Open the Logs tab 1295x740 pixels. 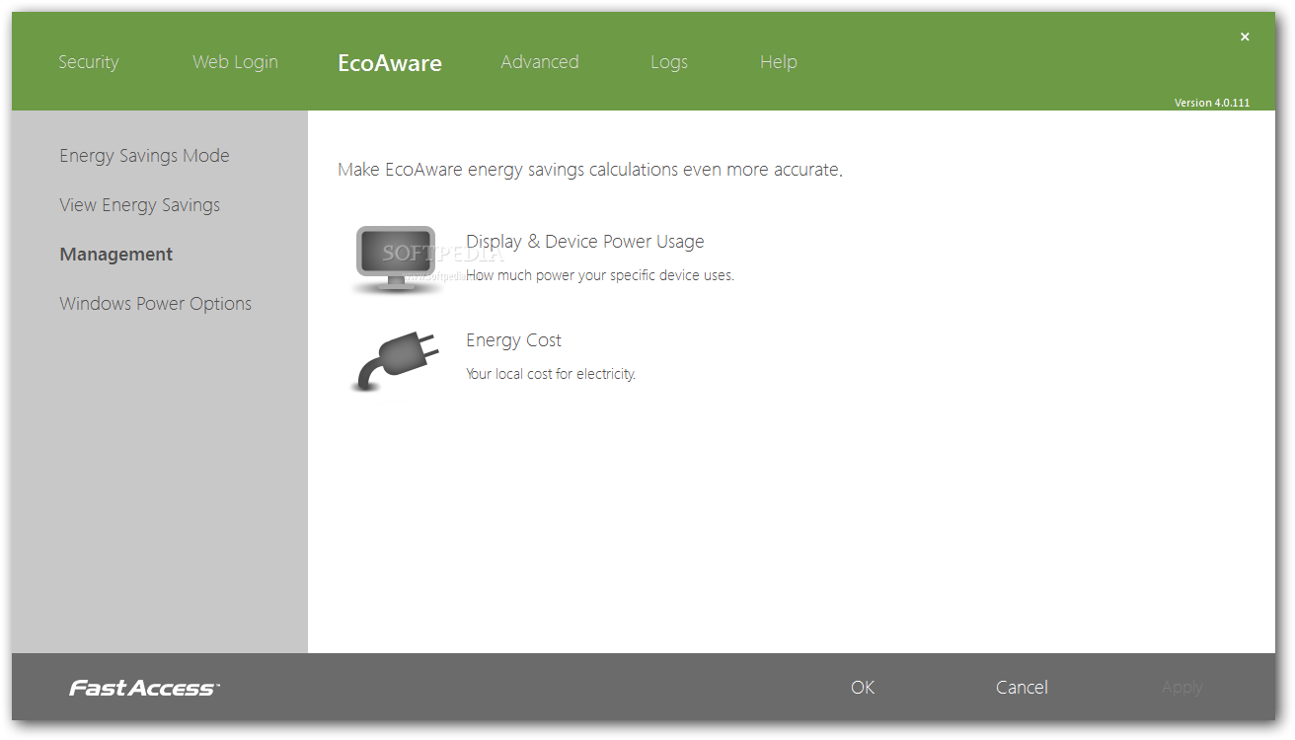[x=669, y=62]
